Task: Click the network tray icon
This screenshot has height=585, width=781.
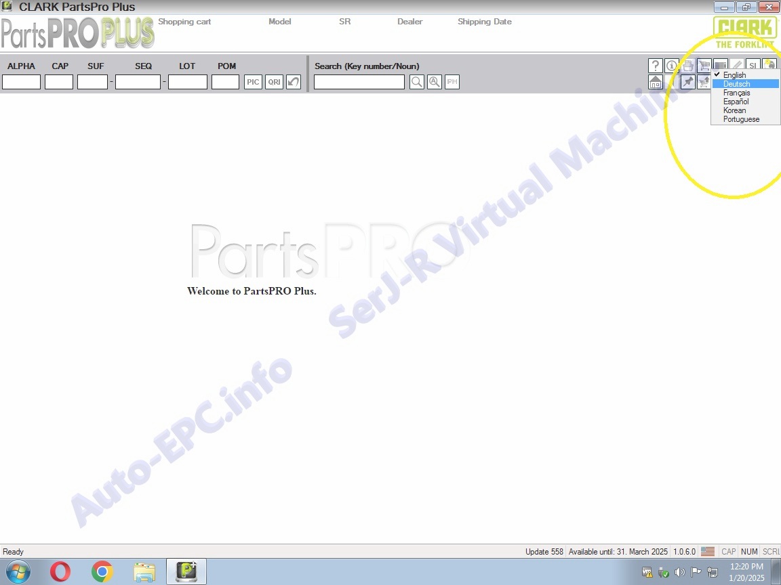Action: (x=713, y=573)
